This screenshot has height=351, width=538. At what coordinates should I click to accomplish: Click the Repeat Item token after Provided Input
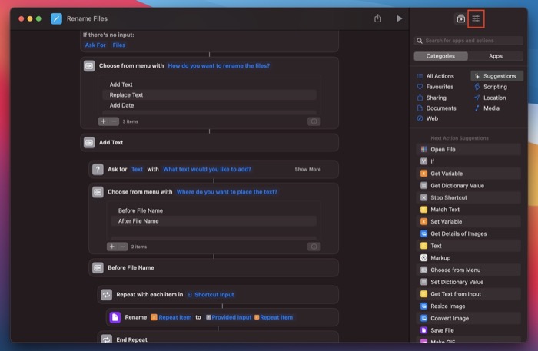tap(274, 317)
